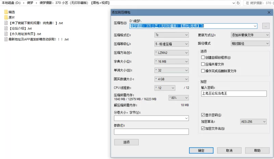The image size is (274, 159).
Task: Enable 压缩共享文件 checkbox
Action: 203,64
